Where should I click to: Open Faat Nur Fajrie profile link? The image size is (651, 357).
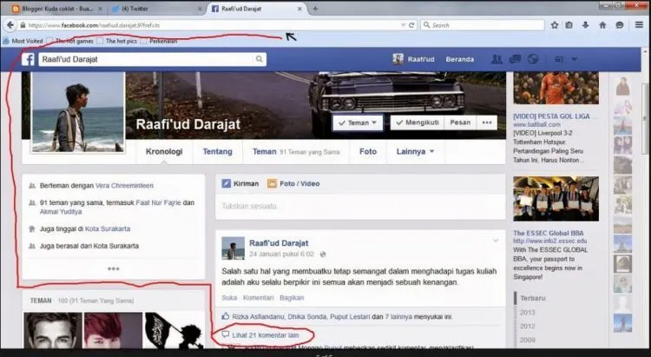coord(159,202)
